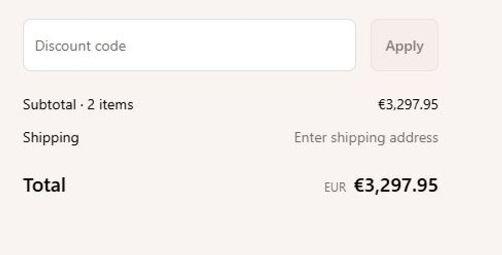Click the Discount code input field
502x255 pixels.
point(189,45)
